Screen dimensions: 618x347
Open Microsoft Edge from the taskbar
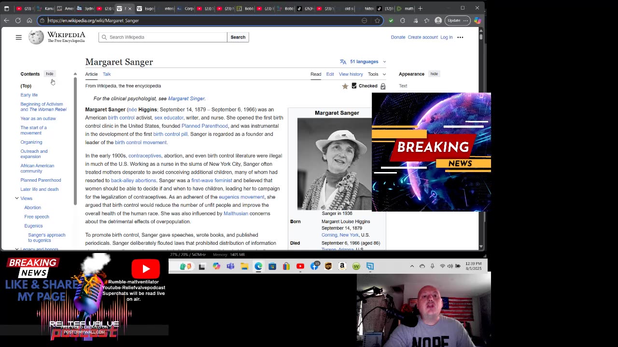pyautogui.click(x=258, y=266)
